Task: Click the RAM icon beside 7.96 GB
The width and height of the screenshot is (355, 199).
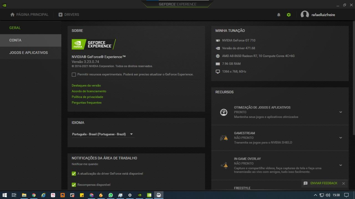Action: click(x=218, y=64)
